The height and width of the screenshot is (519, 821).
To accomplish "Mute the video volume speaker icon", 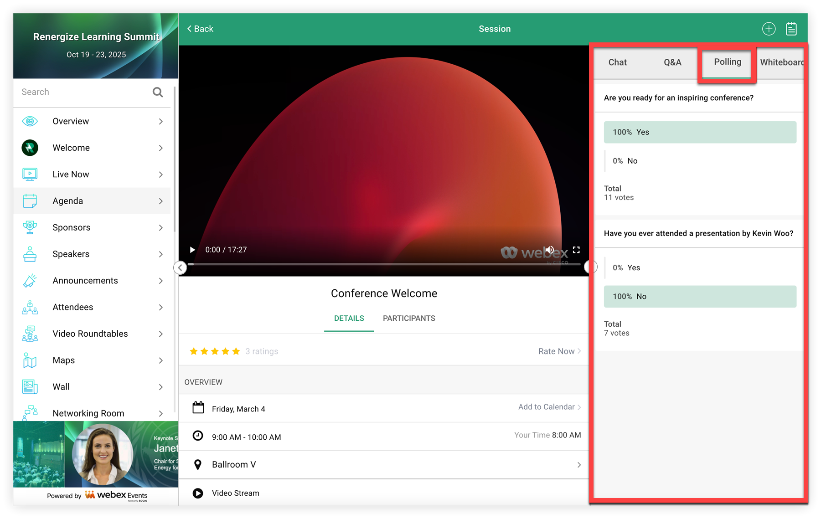I will click(x=550, y=250).
